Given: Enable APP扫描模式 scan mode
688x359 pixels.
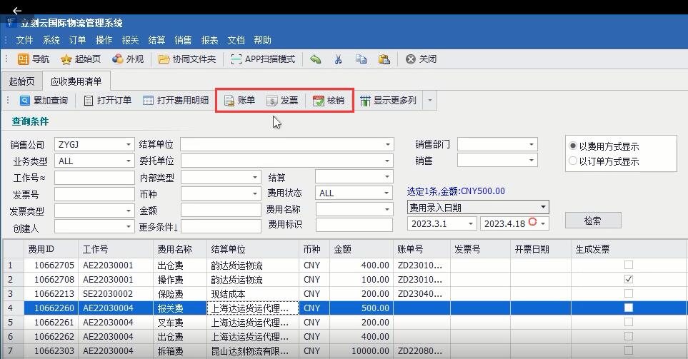Looking at the screenshot, I should click(236, 59).
